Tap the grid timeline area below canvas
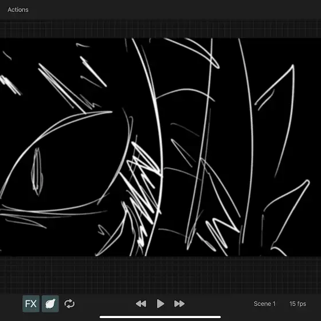This screenshot has width=321, height=321. (x=160, y=275)
